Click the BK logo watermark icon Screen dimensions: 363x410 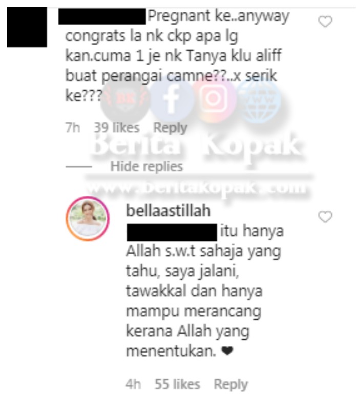pos(125,100)
